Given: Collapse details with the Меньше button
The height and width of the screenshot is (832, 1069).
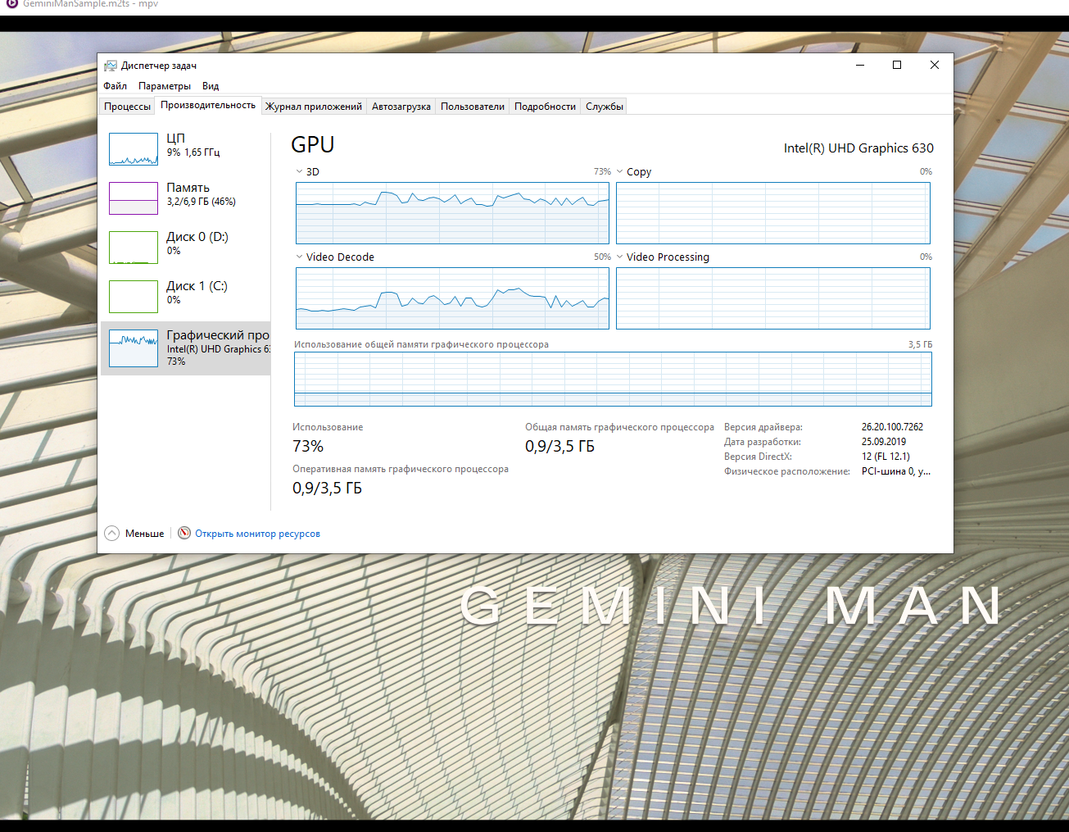Looking at the screenshot, I should pos(135,534).
